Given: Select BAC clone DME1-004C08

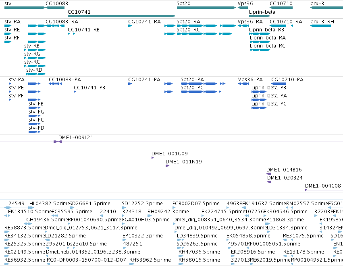Looking at the screenshot, I should click(324, 190).
